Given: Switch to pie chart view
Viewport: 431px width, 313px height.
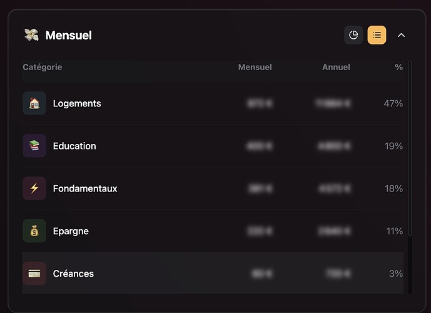Looking at the screenshot, I should coord(353,35).
